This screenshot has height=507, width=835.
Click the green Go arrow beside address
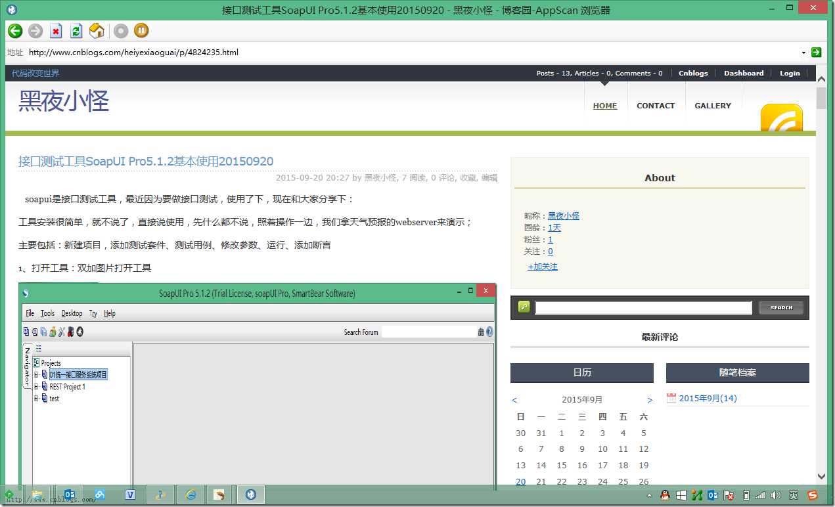point(816,52)
